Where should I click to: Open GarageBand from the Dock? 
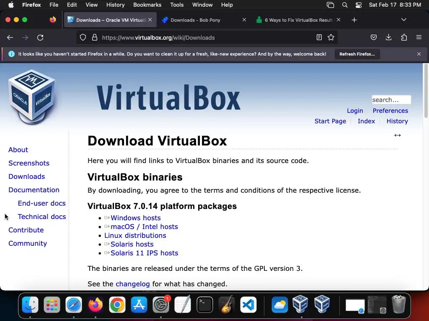click(x=227, y=305)
